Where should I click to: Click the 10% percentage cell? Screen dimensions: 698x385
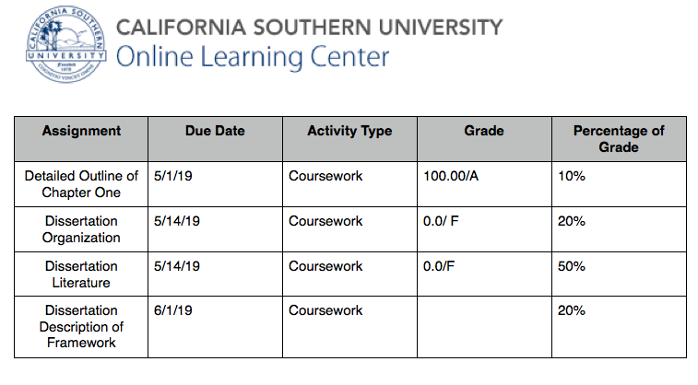coord(572,176)
